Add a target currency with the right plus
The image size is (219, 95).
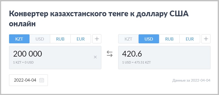[206, 39]
